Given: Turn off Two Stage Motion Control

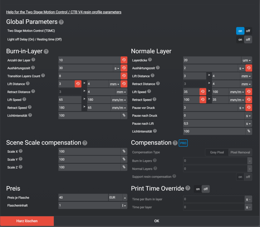Looking at the screenshot, I should (248, 31).
